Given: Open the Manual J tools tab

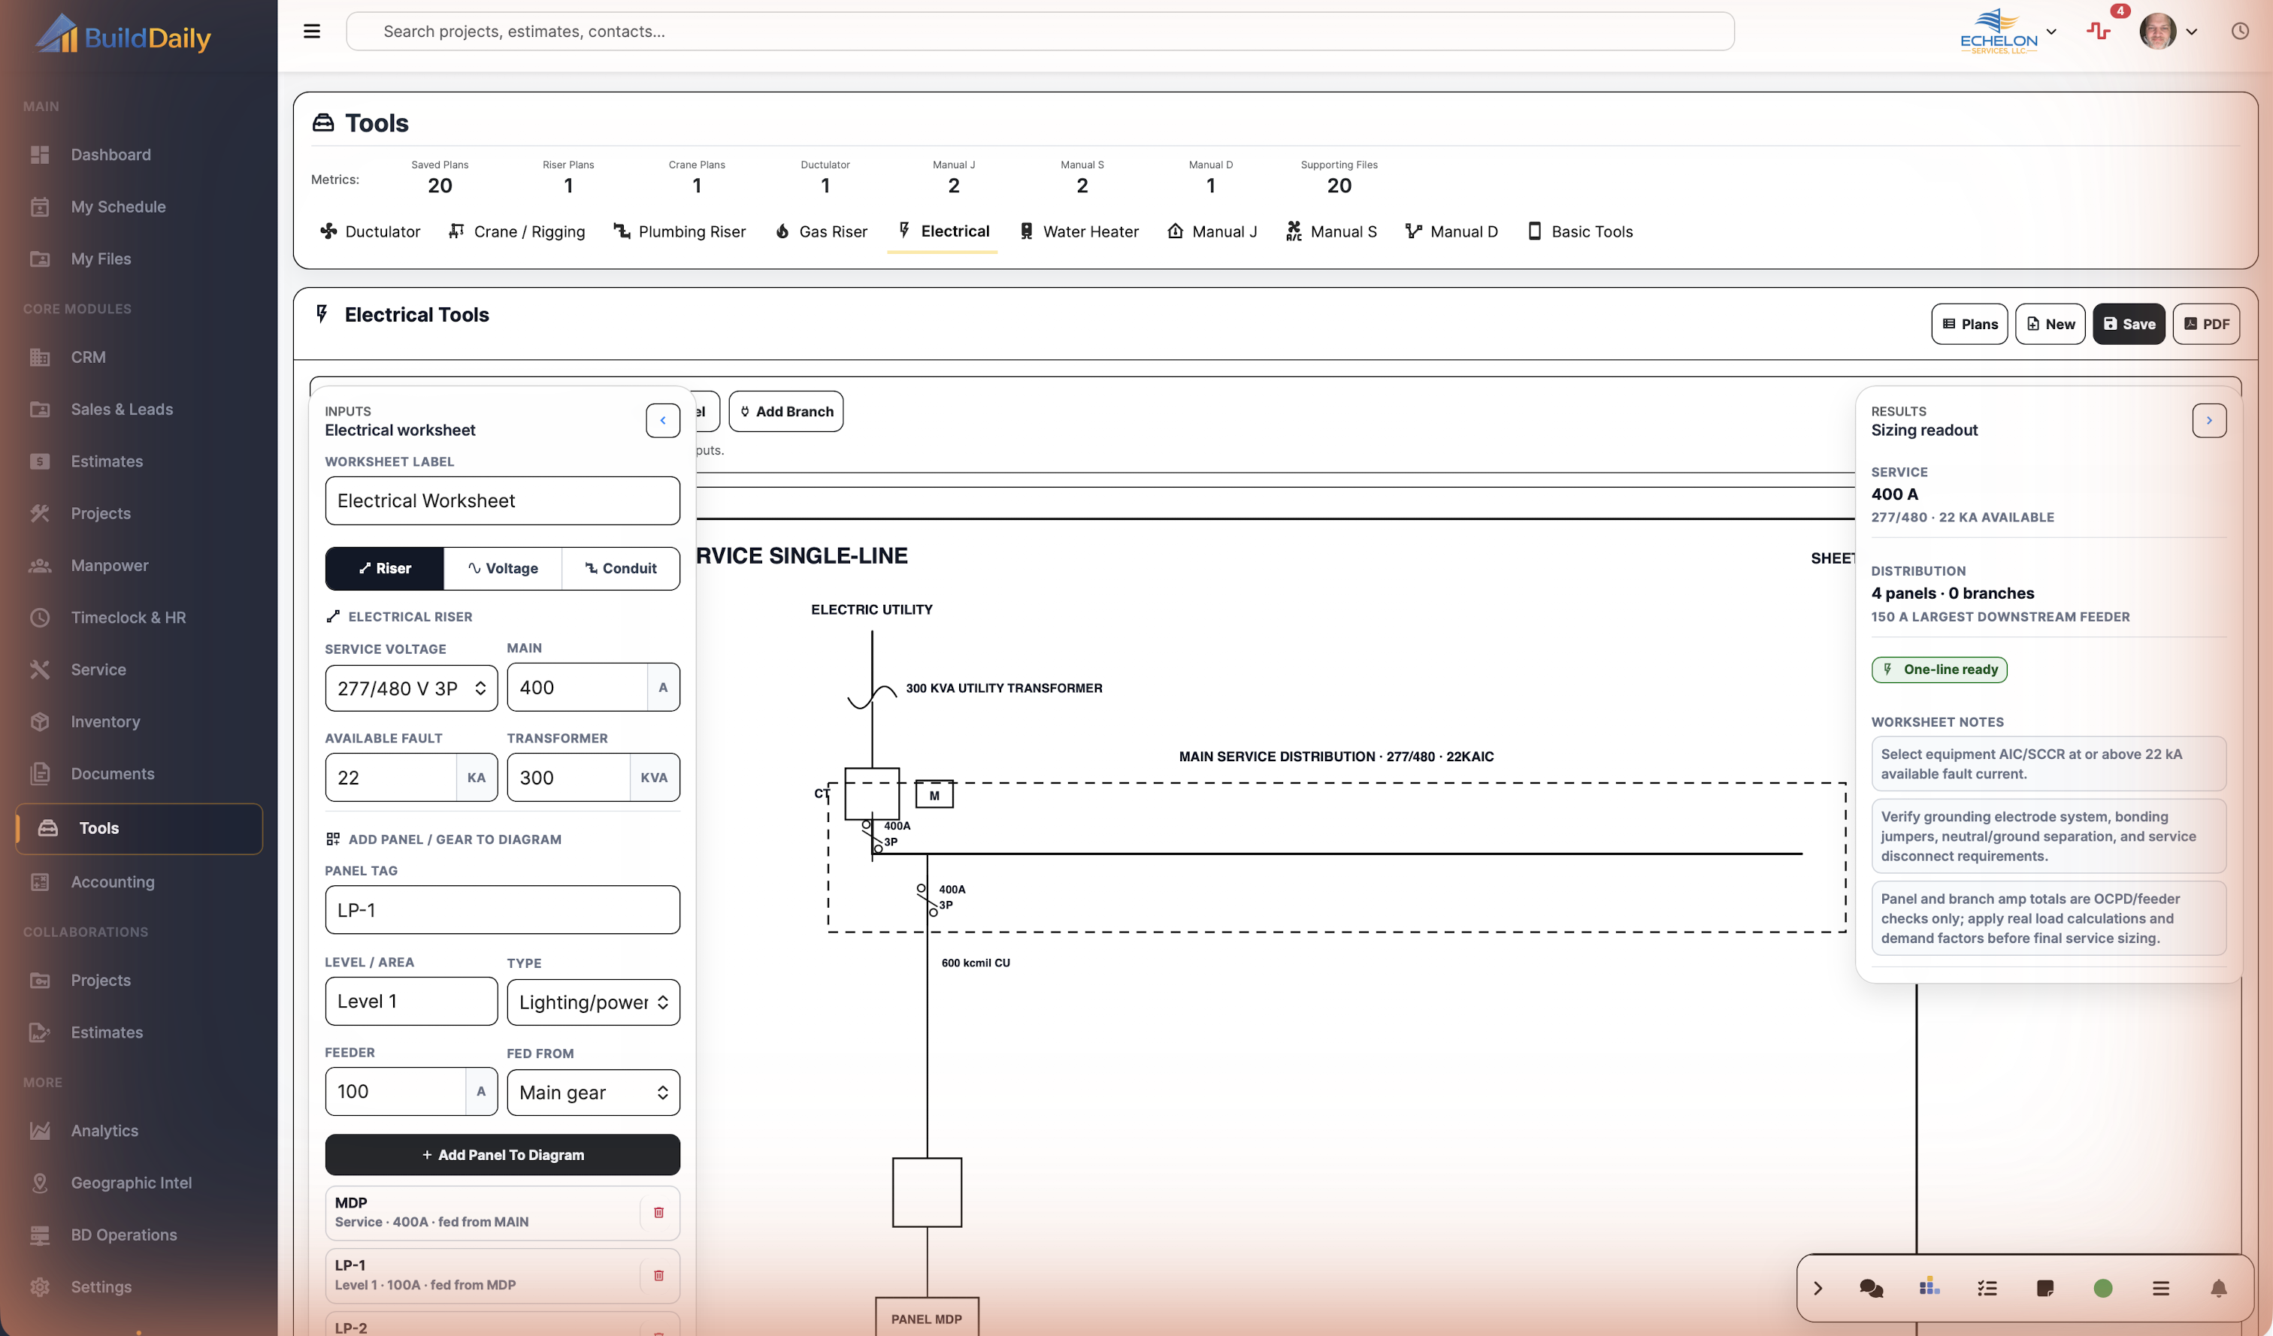Looking at the screenshot, I should 1212,231.
